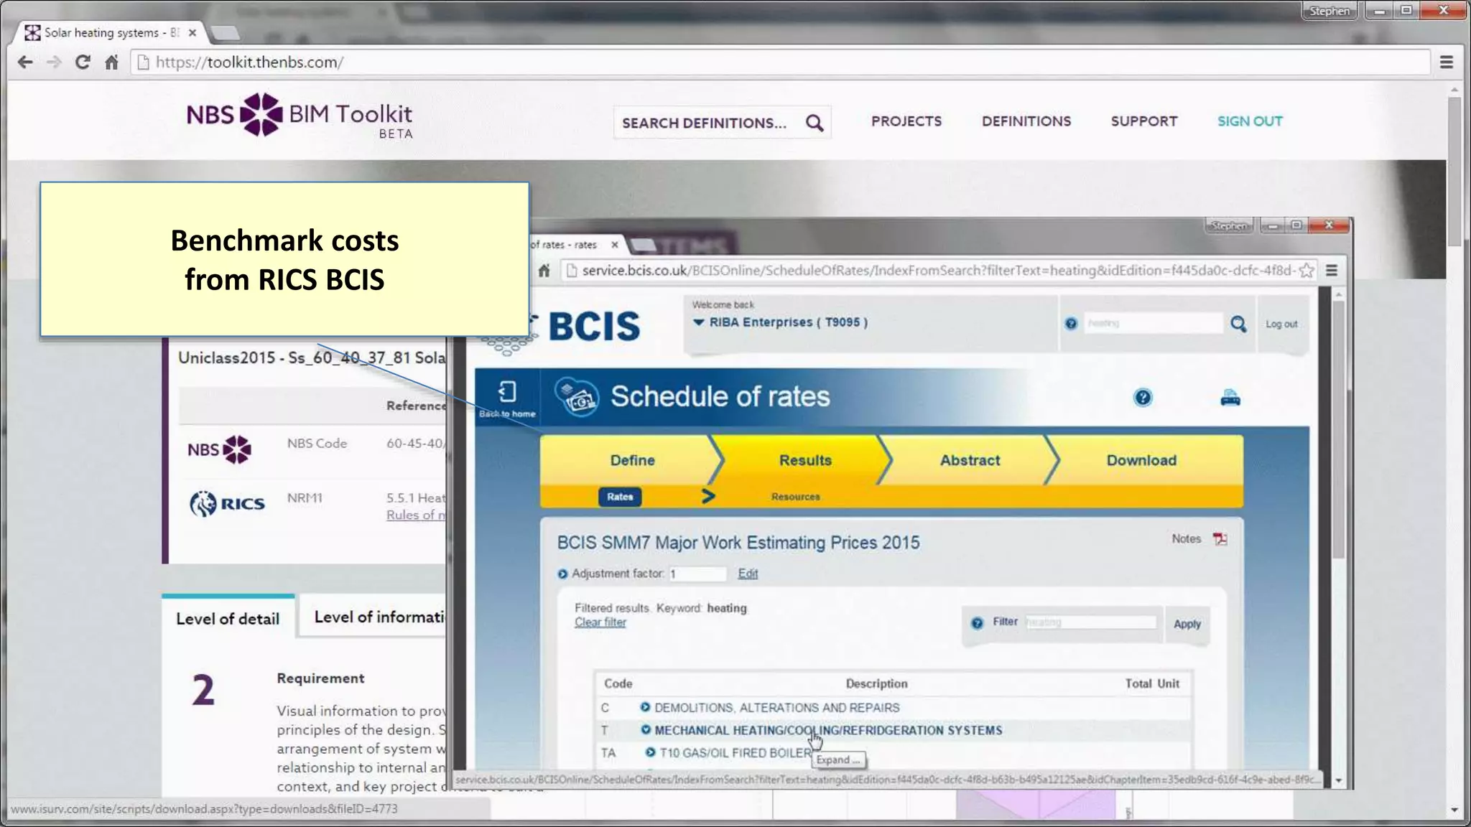The image size is (1471, 827).
Task: Open the Definitions menu
Action: (1026, 121)
